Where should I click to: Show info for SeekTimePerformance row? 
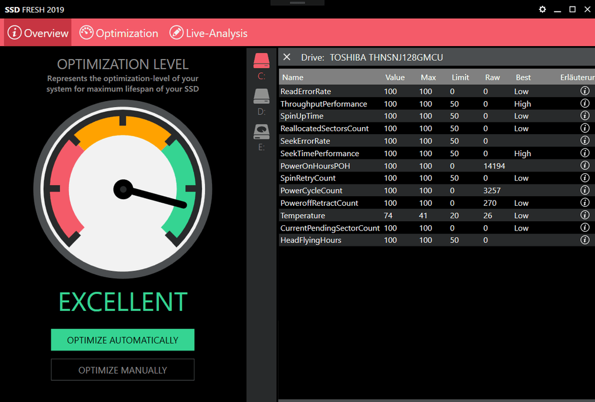585,153
